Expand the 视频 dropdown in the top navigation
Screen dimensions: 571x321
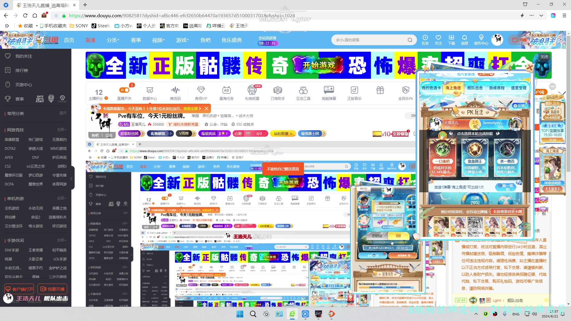tap(158, 40)
